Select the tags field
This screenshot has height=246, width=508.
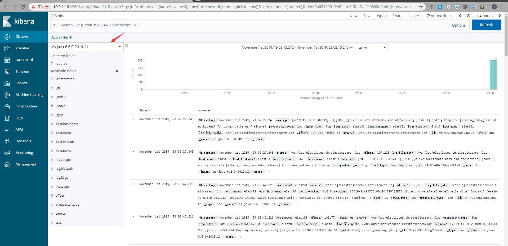pyautogui.click(x=59, y=223)
